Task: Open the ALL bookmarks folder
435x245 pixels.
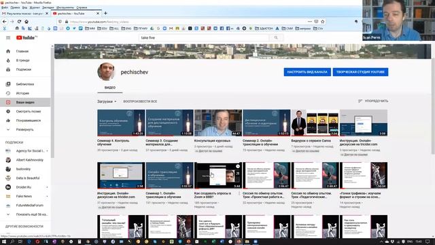Action: pos(114,29)
